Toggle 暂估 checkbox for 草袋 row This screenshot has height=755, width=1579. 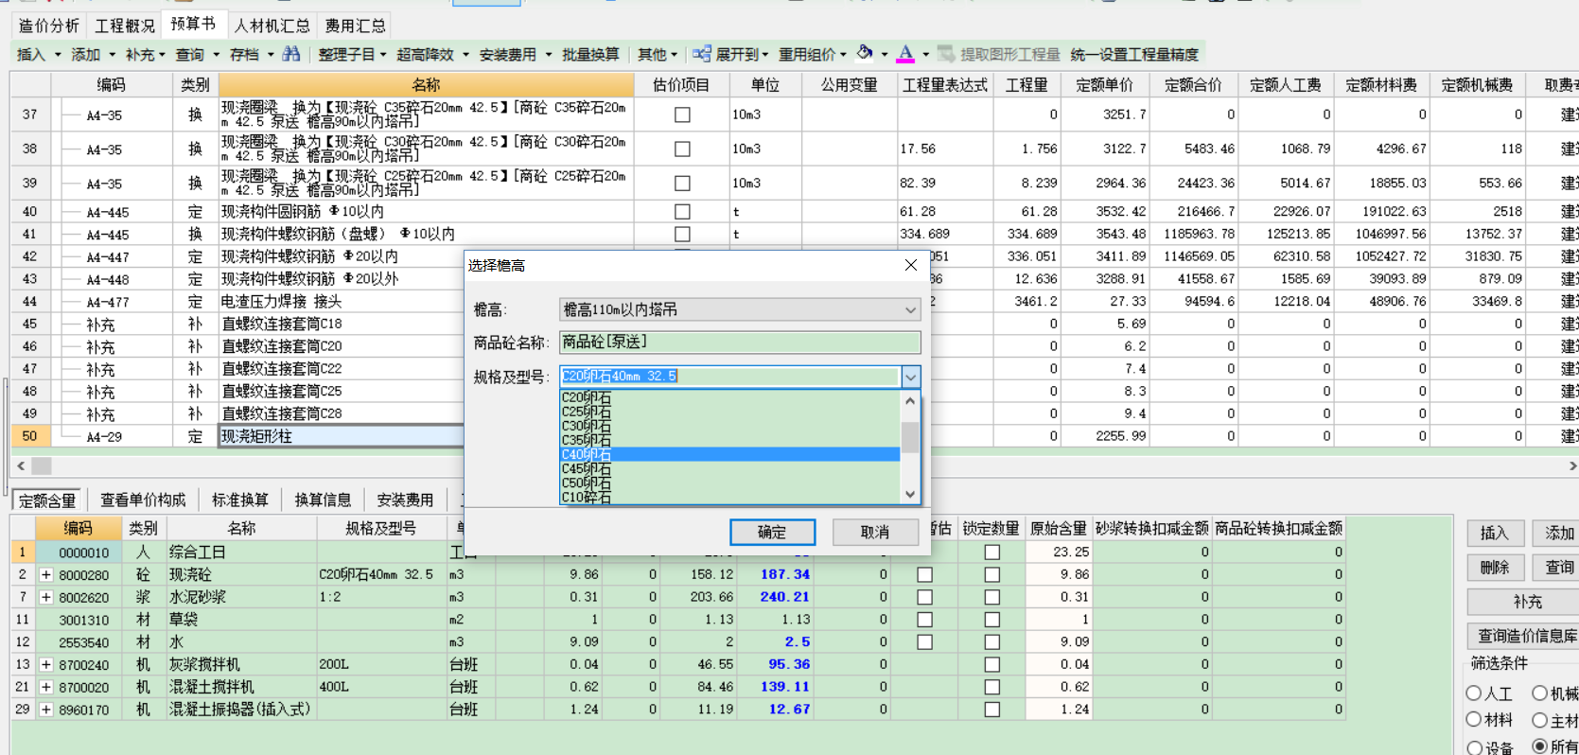[924, 620]
